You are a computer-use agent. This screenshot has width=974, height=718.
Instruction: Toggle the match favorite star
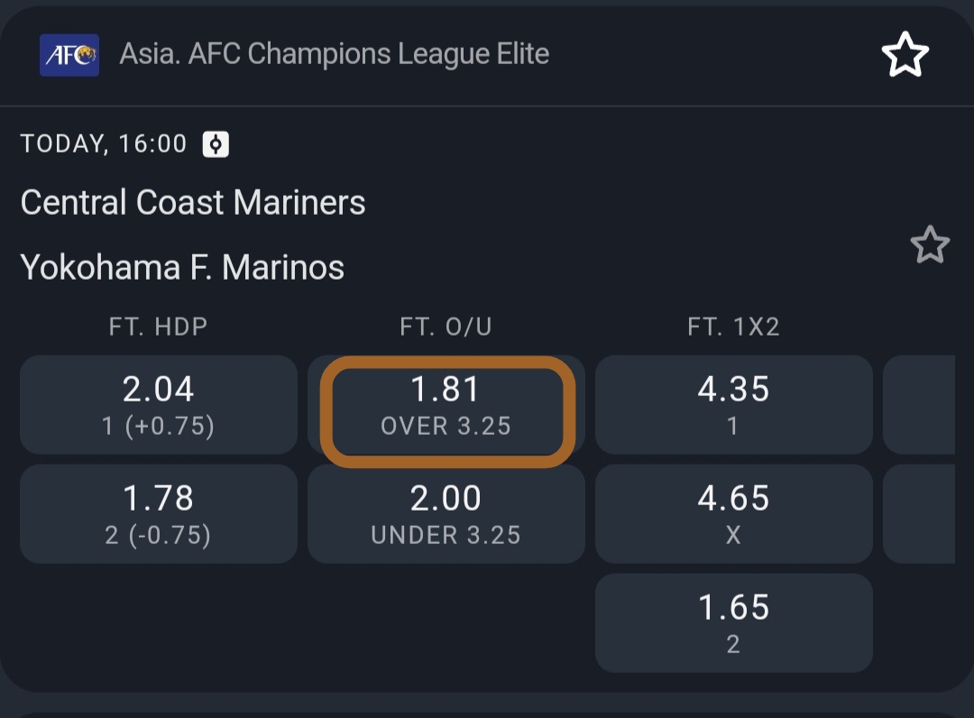pos(930,244)
